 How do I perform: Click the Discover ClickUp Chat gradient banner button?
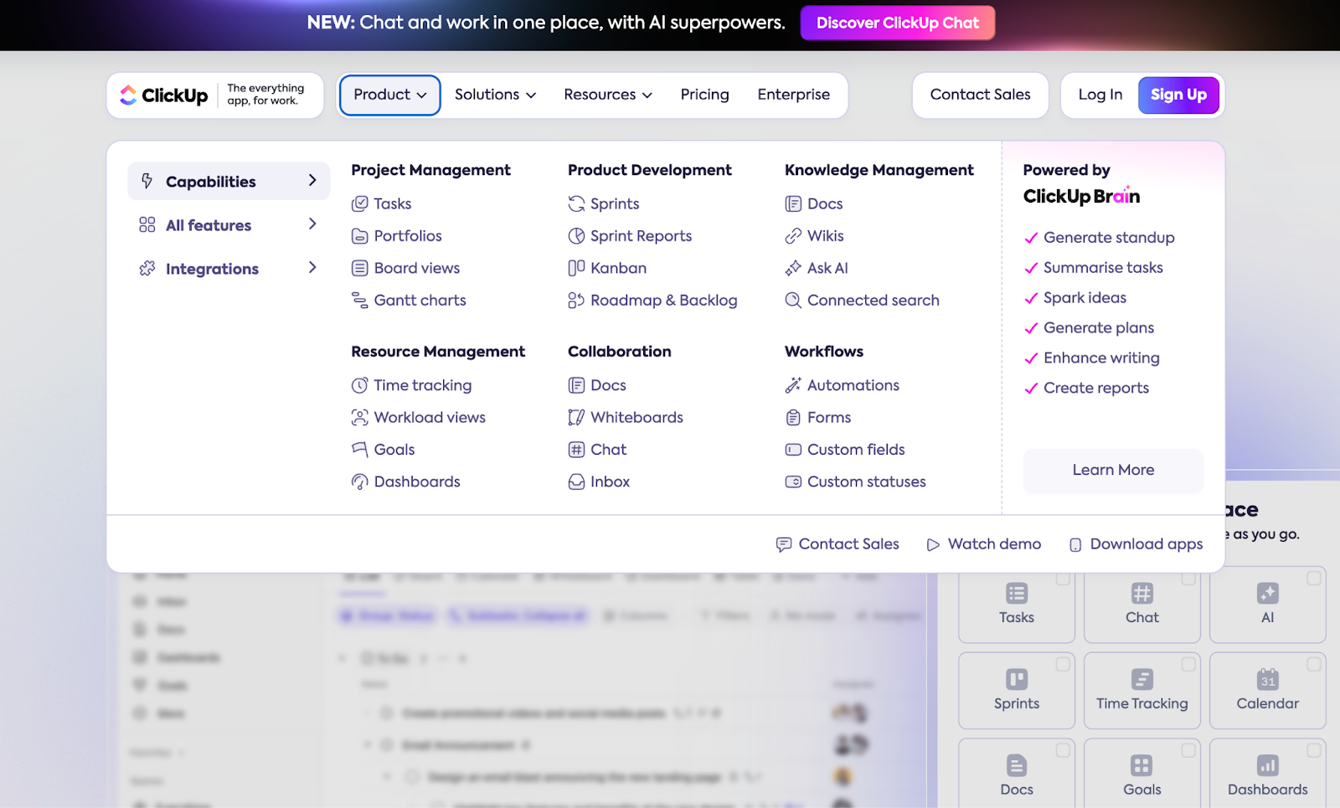point(897,23)
